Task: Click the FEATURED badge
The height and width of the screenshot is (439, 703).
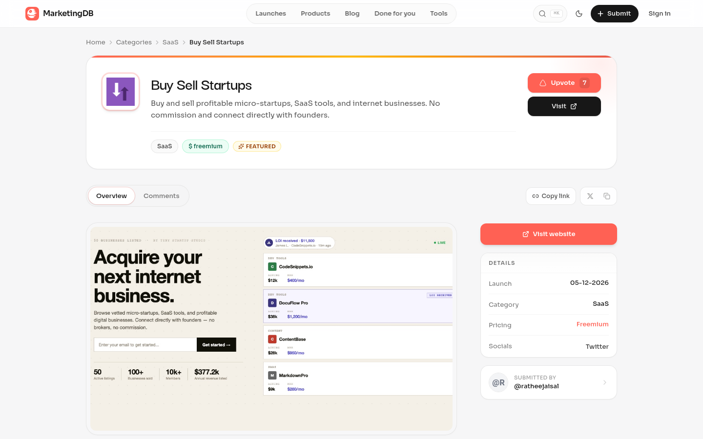Action: click(x=257, y=146)
